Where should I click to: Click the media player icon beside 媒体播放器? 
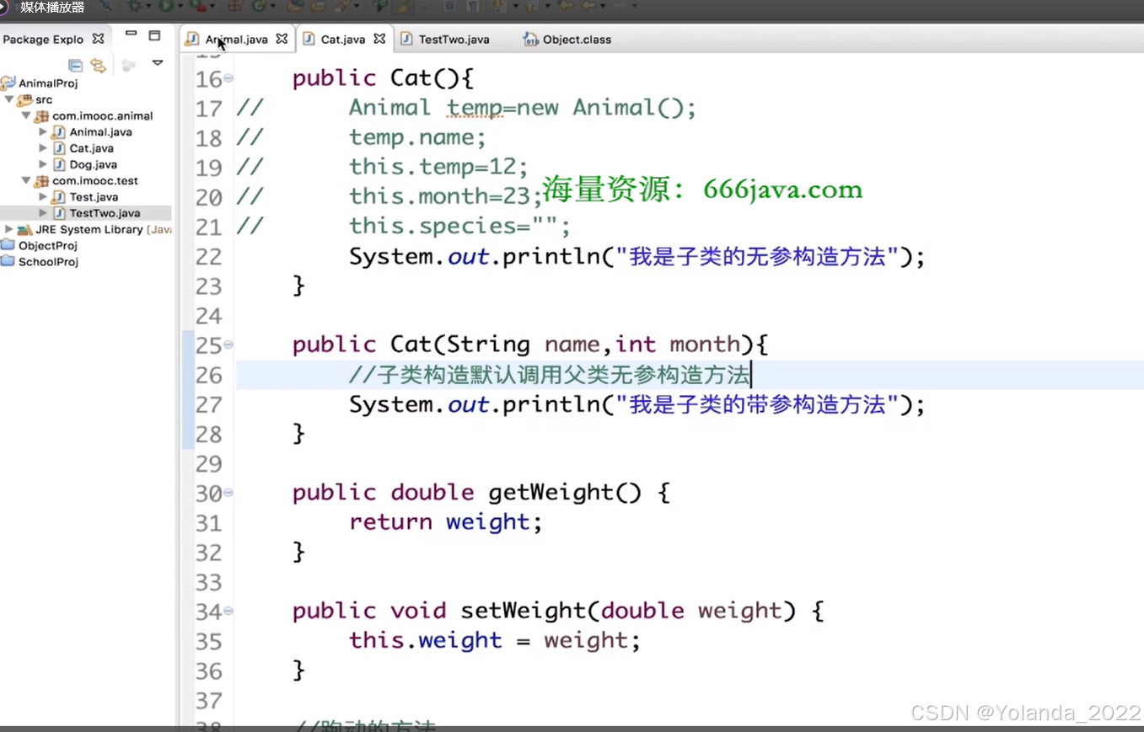click(x=4, y=7)
